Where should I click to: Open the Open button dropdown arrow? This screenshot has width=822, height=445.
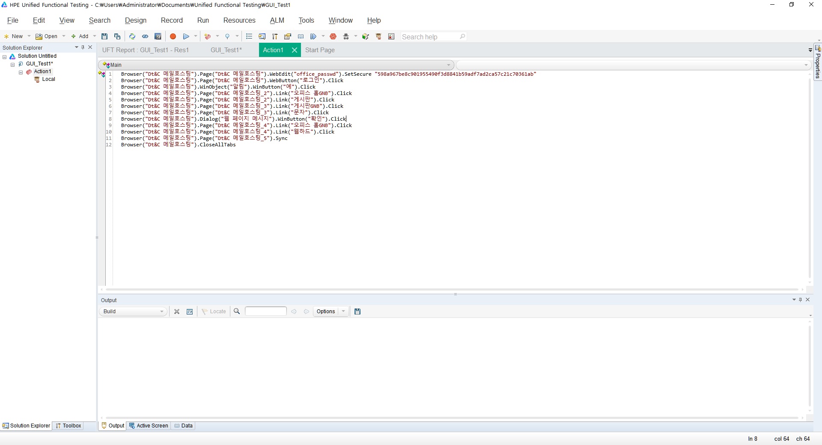pos(64,36)
